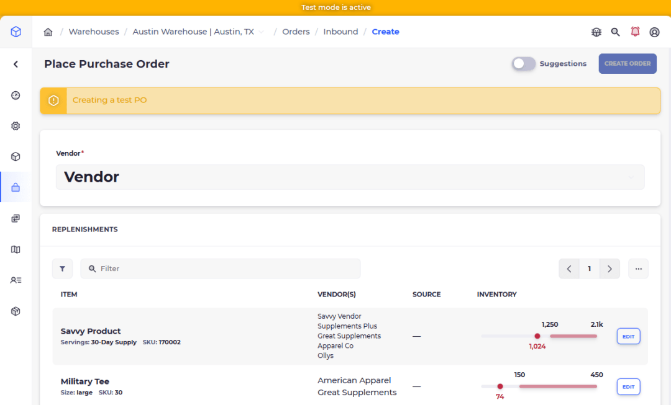This screenshot has width=671, height=405.
Task: Open the settings gear sidebar icon
Action: pyautogui.click(x=16, y=126)
